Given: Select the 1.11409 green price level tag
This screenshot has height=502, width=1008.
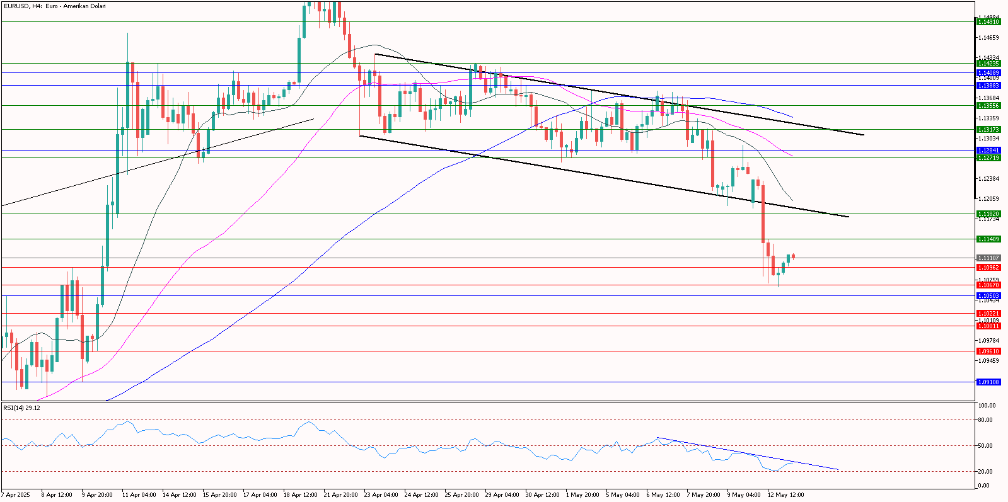Looking at the screenshot, I should (988, 239).
